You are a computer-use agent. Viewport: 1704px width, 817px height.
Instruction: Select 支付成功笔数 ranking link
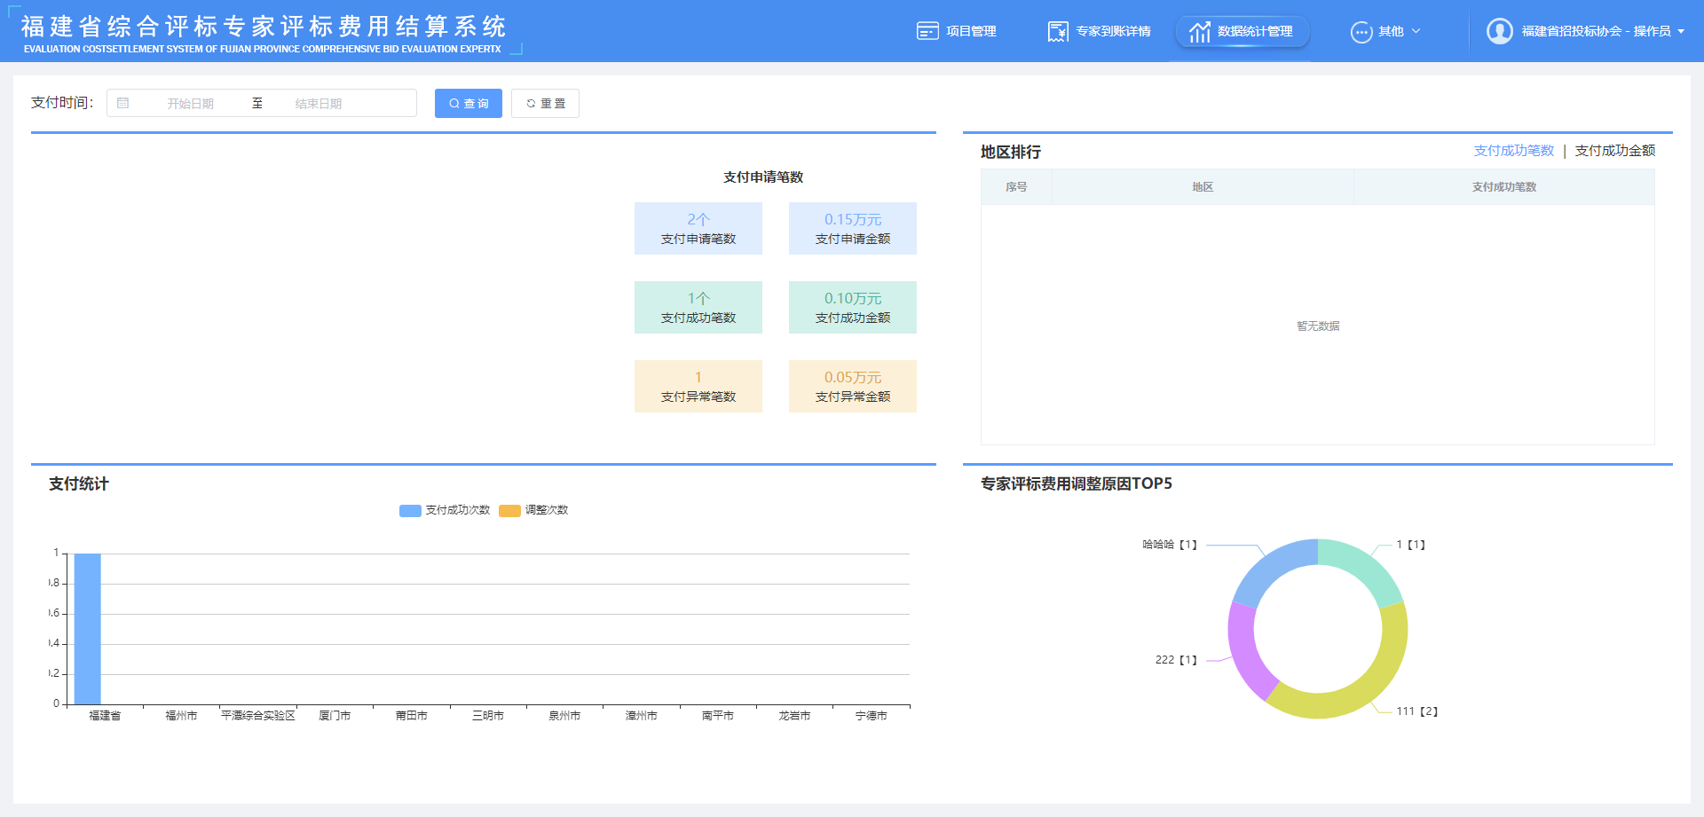click(1513, 151)
